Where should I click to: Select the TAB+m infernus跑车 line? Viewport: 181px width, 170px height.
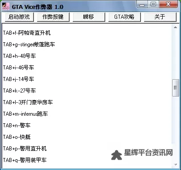25,114
